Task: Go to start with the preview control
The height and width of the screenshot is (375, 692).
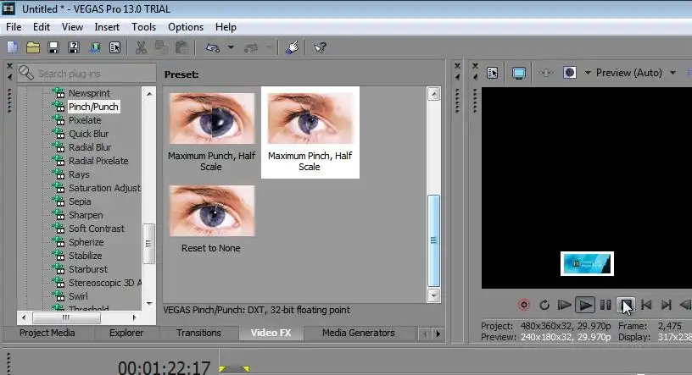Action: (646, 305)
